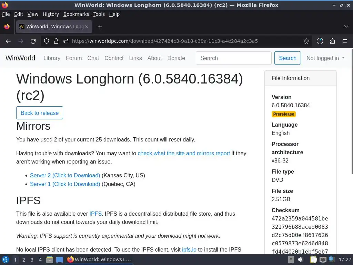The width and height of the screenshot is (353, 265).
Task: Switch to workspace 4 in taskbar
Action: click(x=40, y=260)
